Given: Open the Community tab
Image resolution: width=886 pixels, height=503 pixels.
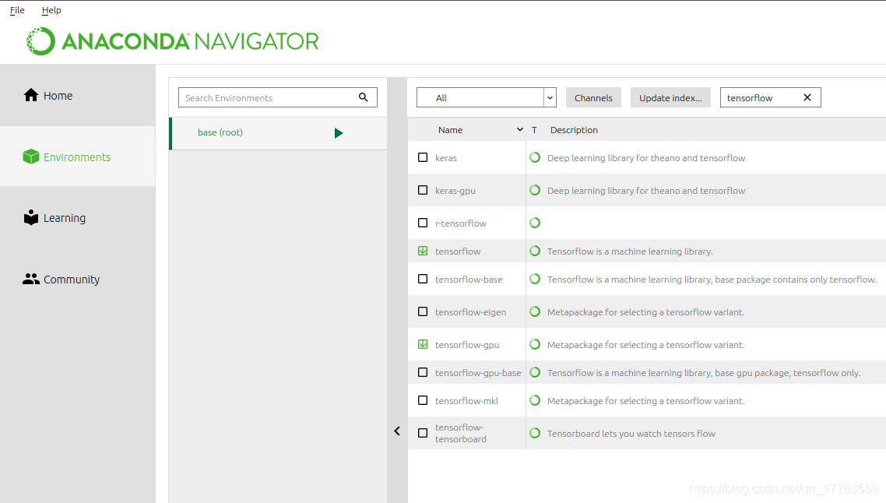Looking at the screenshot, I should [78, 280].
